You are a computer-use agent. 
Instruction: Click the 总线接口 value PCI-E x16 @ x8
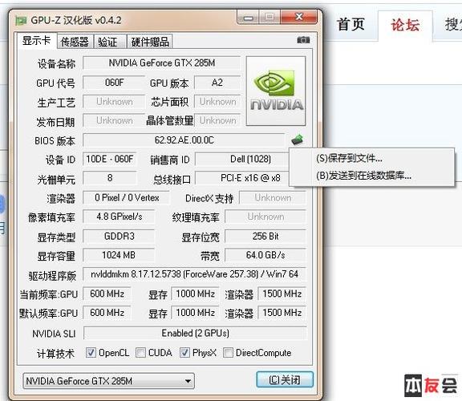[241, 178]
